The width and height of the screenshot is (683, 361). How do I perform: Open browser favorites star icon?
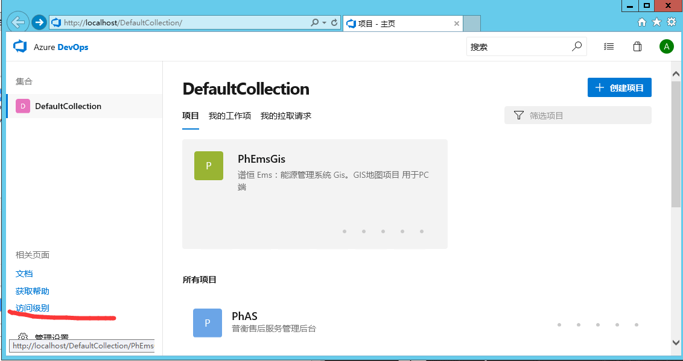click(x=656, y=22)
